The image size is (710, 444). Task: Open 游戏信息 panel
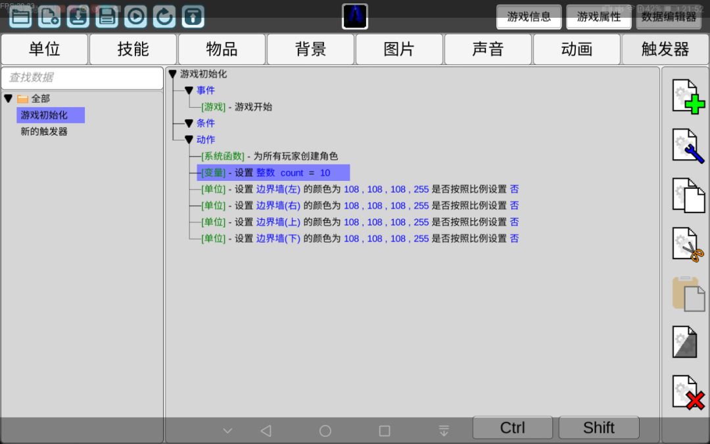tap(529, 16)
